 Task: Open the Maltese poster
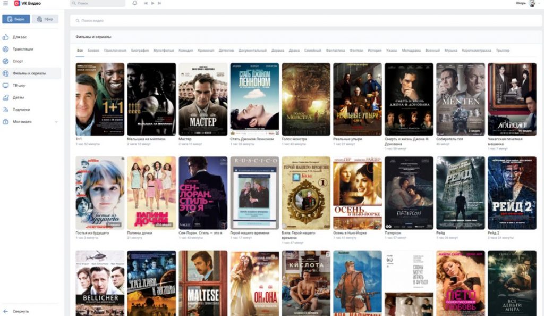tap(203, 284)
